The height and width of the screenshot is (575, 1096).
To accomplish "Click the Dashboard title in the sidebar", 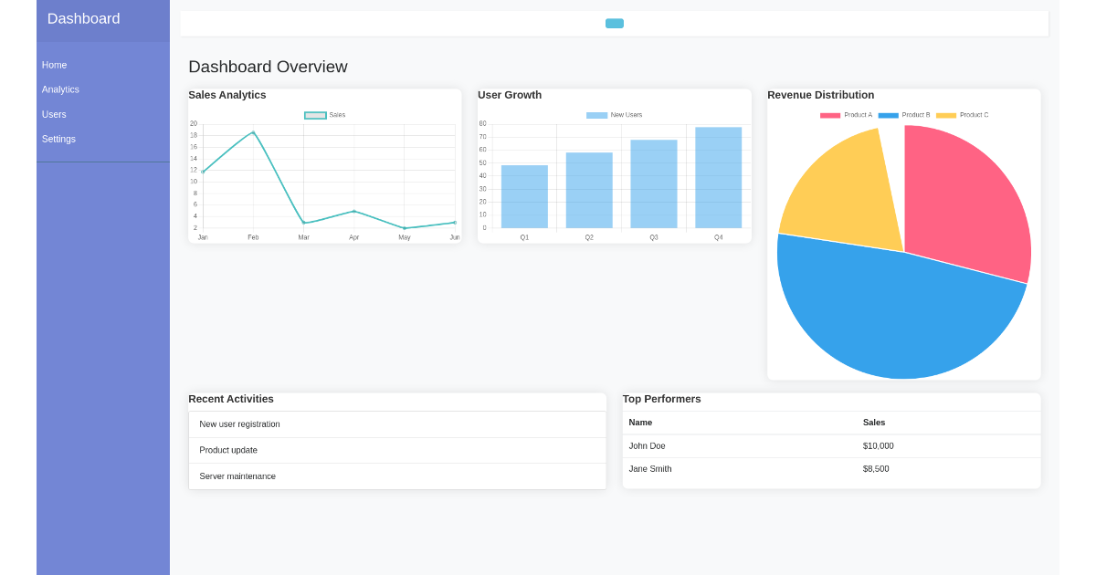I will coord(83,18).
